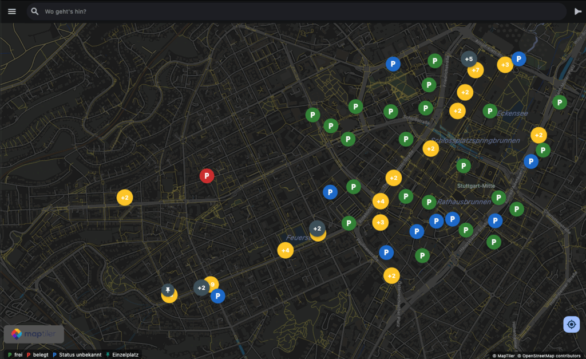
Task: Center map on my current location
Action: [571, 325]
